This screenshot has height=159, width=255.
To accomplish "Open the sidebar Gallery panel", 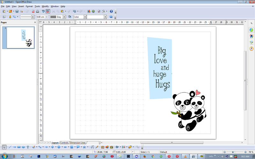I will [x=251, y=42].
